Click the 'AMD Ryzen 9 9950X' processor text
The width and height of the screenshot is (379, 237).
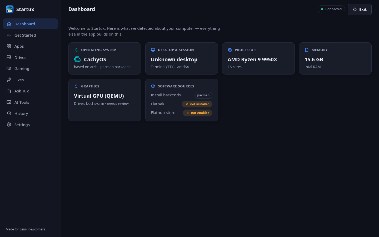click(x=252, y=60)
